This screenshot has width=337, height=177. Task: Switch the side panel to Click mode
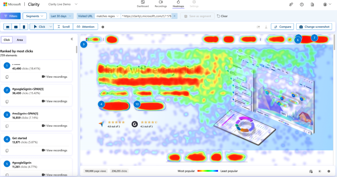tap(6, 40)
